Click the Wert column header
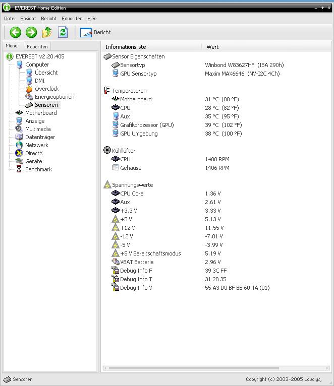 click(266, 47)
